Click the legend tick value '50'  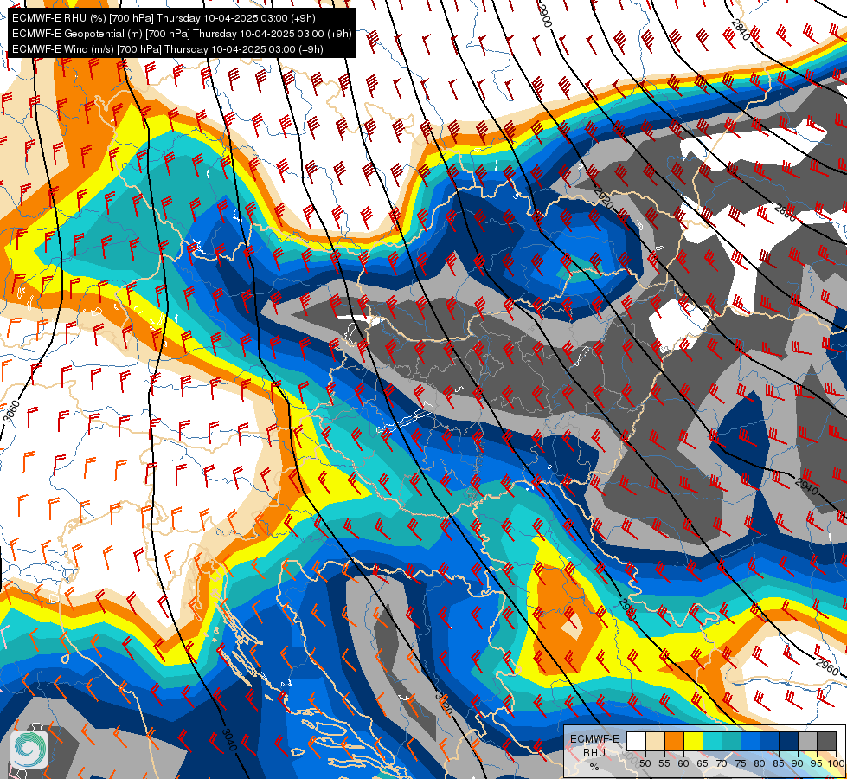645,763
